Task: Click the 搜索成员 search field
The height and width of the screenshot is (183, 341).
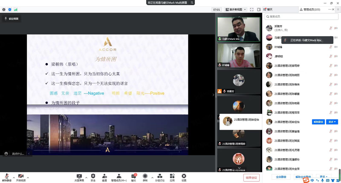Action: [302, 17]
